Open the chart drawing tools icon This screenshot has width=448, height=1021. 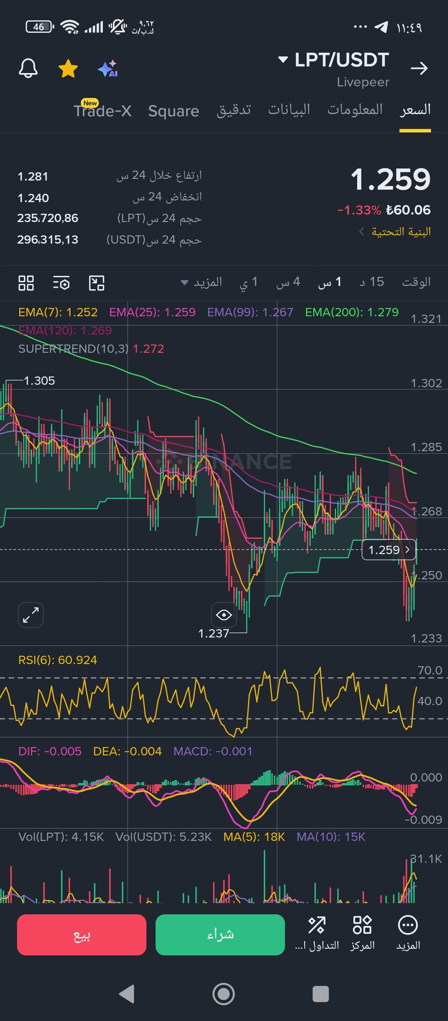[x=97, y=283]
